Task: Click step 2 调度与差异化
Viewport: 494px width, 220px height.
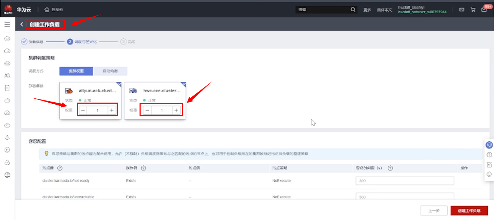Action: pyautogui.click(x=82, y=42)
